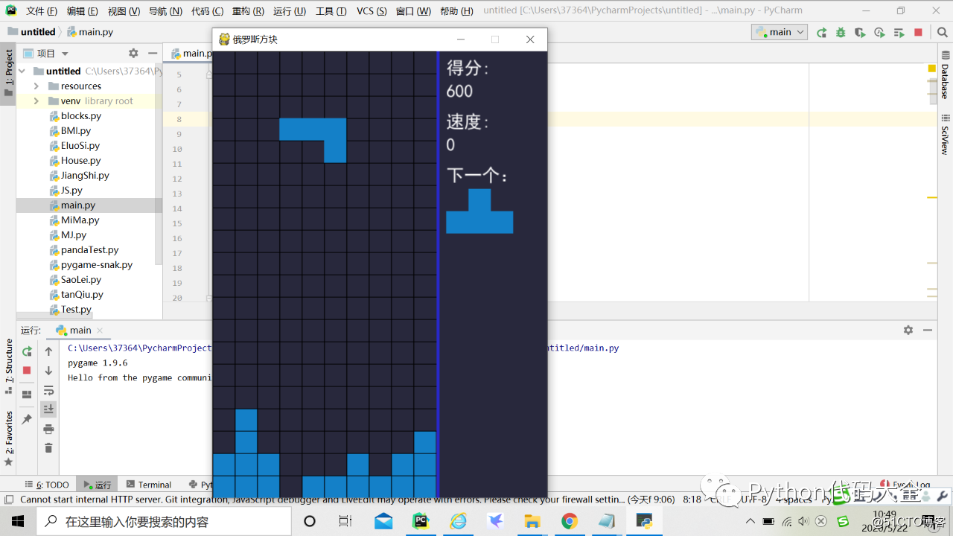Screen dimensions: 953x536
Task: Open File Explorer from the taskbar
Action: [532, 521]
